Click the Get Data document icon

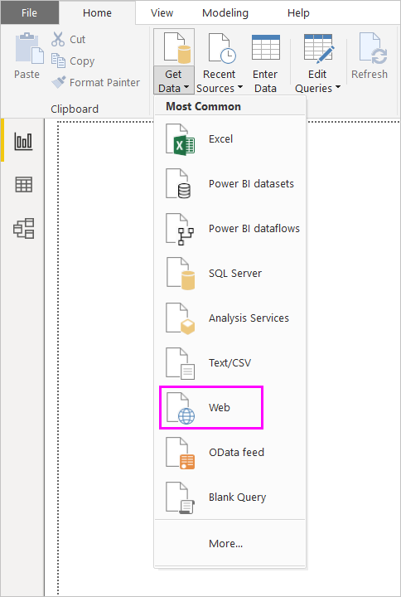(177, 47)
